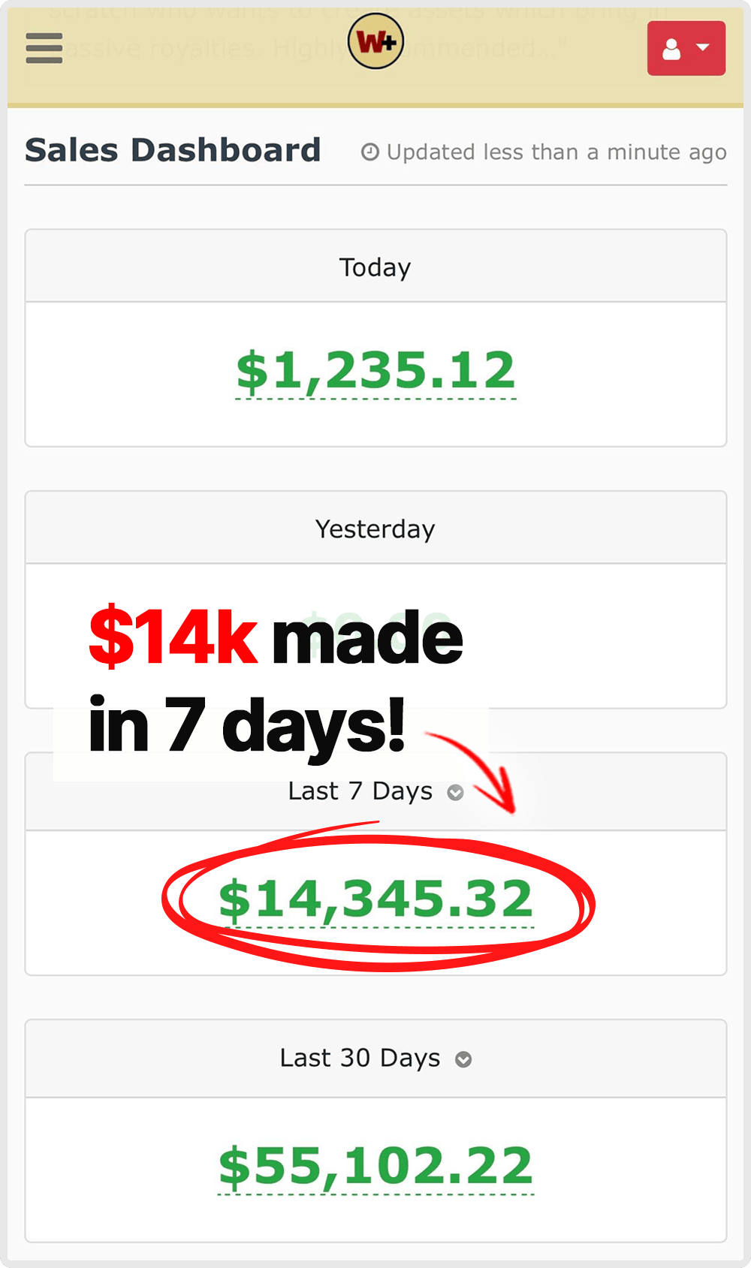Click the red arrow annotation
Screen dimensions: 751x1268
[481, 770]
